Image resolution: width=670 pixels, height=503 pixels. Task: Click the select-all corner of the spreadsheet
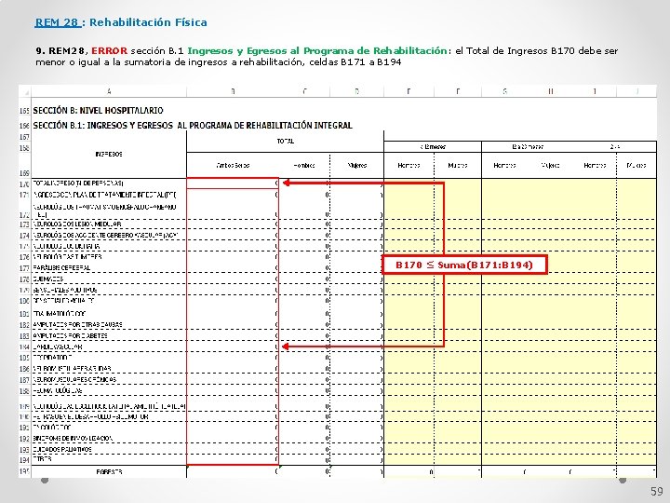tap(25, 91)
